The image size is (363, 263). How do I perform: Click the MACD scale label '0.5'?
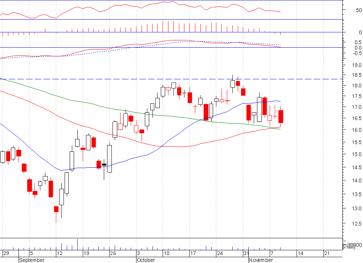pos(358,42)
